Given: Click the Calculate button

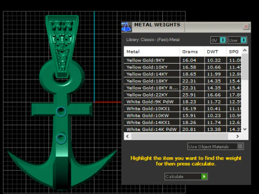Looking at the screenshot, I should pos(186,176).
